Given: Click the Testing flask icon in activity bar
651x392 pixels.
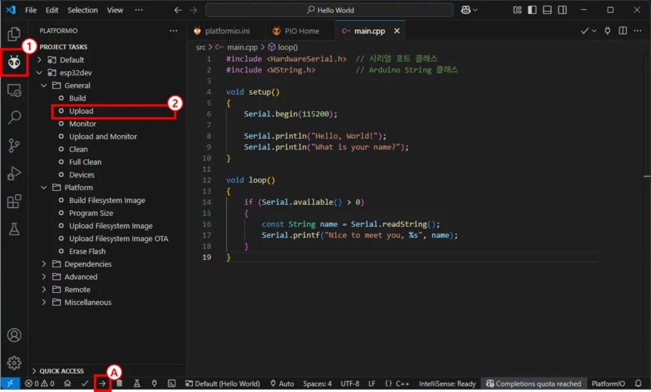Looking at the screenshot, I should (x=14, y=230).
